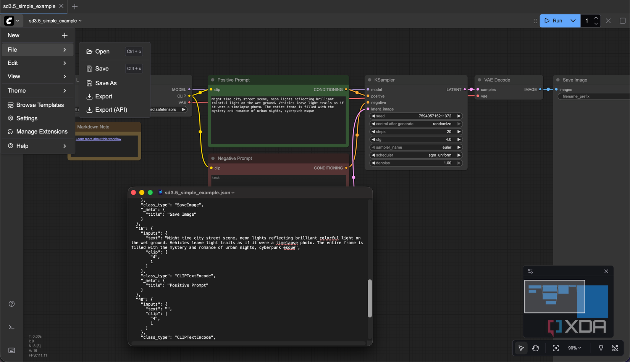Open Manage Extensions

pyautogui.click(x=37, y=131)
